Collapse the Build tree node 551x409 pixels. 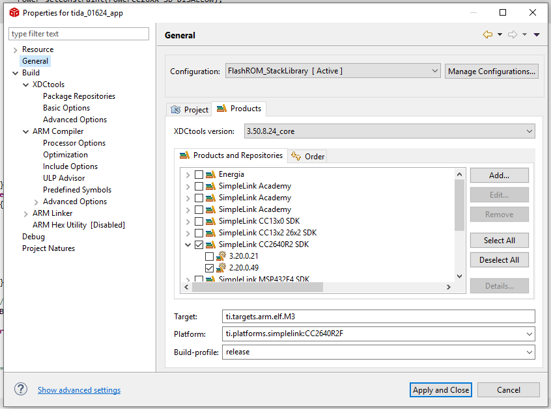[15, 73]
